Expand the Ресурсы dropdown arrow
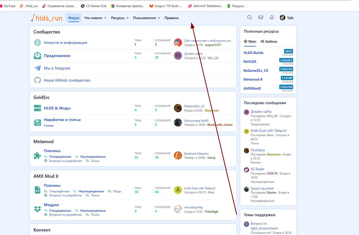 click(x=127, y=18)
